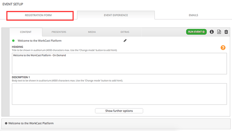
Task: Open help via orange question mark icon
Action: coord(223,48)
